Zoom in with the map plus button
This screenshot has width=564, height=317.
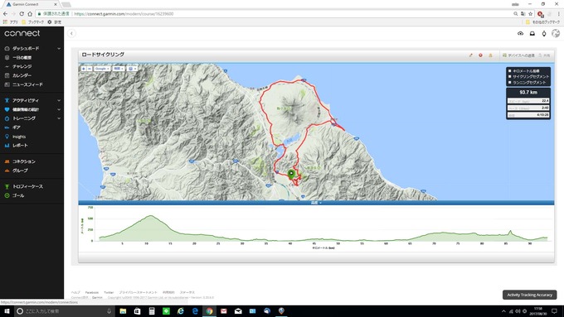(x=84, y=68)
